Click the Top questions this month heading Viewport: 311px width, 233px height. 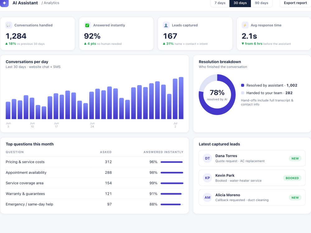tap(30, 144)
